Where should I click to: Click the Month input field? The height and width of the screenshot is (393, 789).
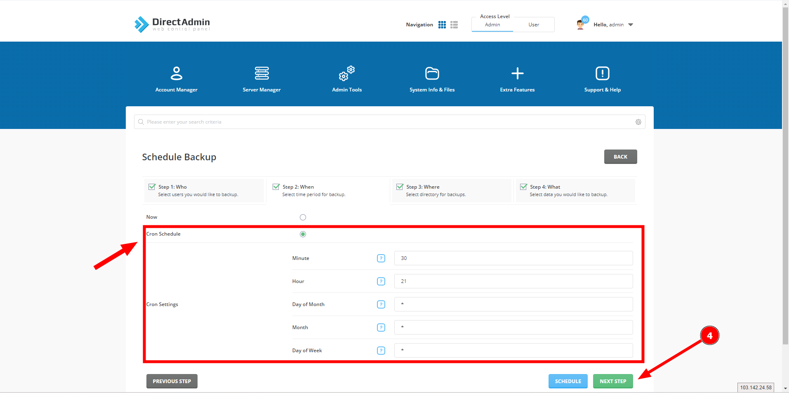(513, 327)
